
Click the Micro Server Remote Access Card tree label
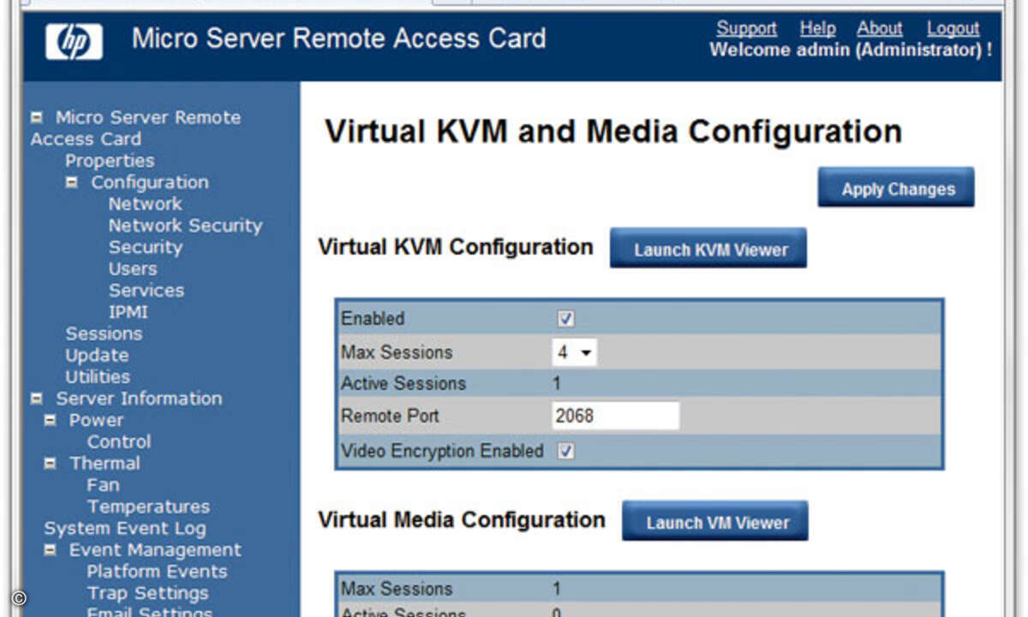click(136, 128)
